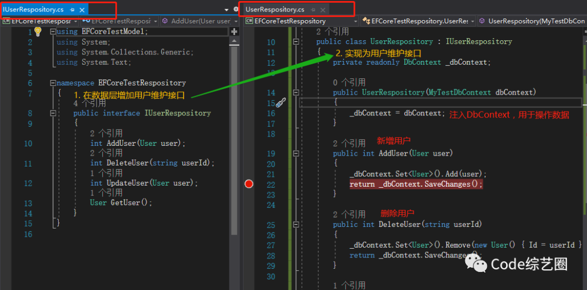
Task: Click 'EFCoreTestRespository' after the namespace keyword
Action: (142, 83)
